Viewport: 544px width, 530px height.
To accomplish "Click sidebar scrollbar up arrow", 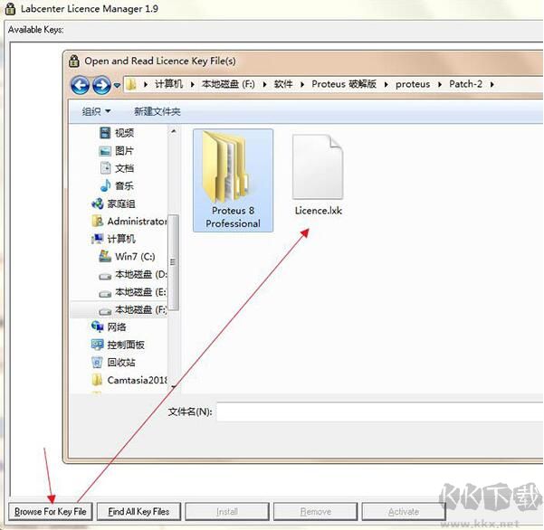I will (174, 131).
